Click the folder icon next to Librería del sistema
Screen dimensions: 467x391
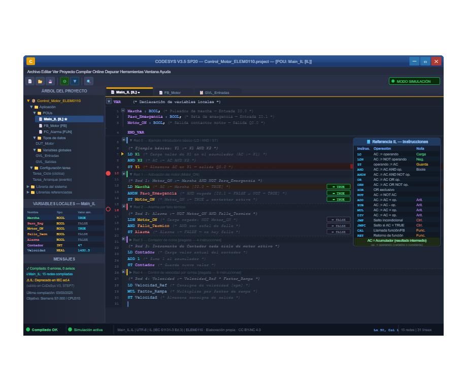point(33,187)
